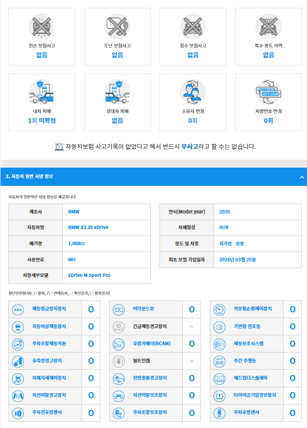This screenshot has height=428, width=307.
Task: Click the O mark for 주차후방센서
Action: (292, 413)
